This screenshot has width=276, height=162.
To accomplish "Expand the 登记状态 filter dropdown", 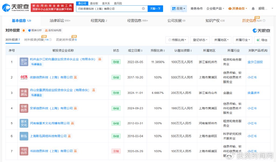I will (x=200, y=40).
